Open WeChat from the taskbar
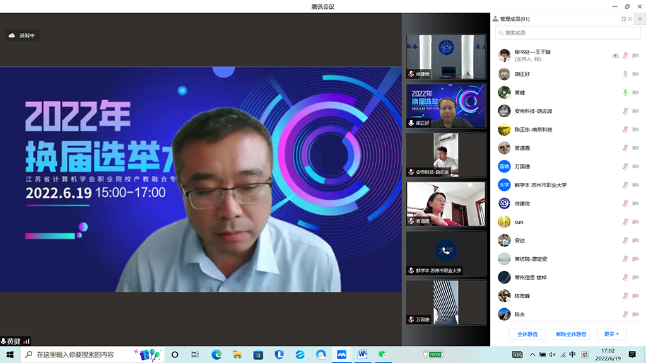The image size is (646, 363). click(382, 355)
